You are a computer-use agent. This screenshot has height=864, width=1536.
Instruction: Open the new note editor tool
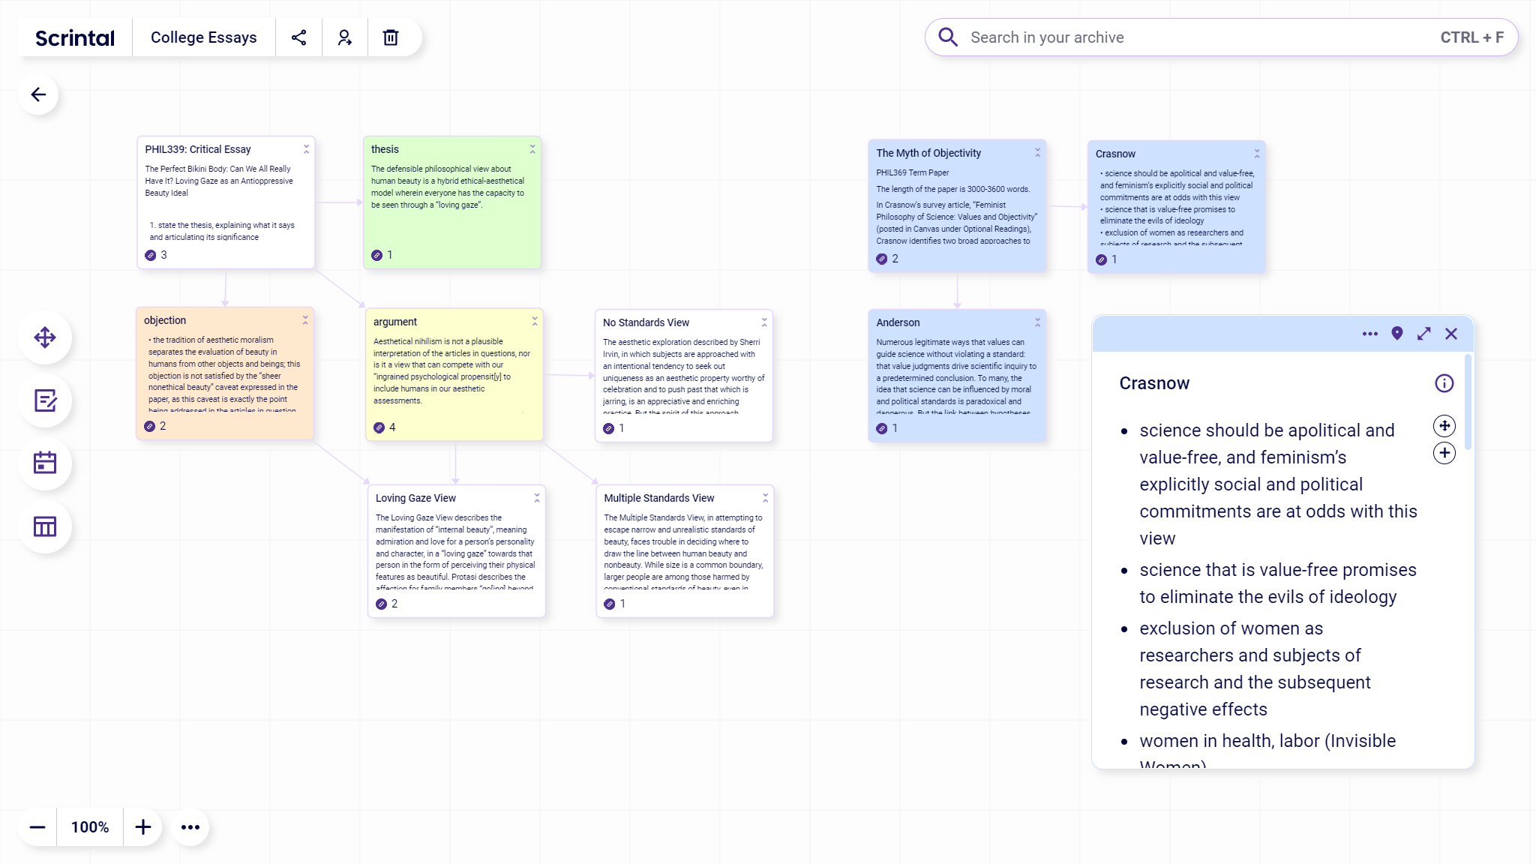(45, 400)
